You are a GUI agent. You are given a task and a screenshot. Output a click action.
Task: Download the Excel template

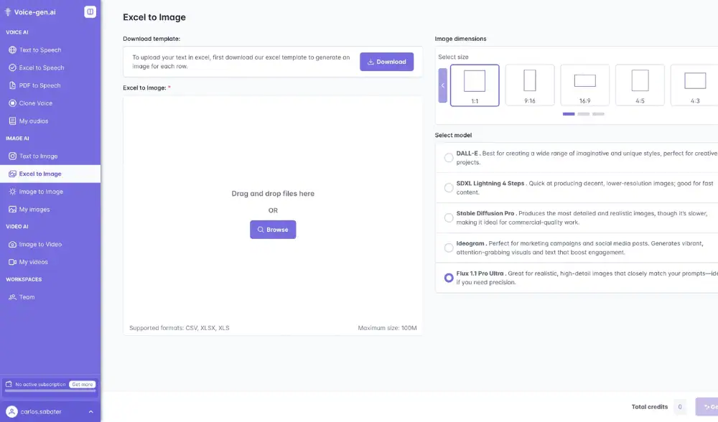point(386,62)
